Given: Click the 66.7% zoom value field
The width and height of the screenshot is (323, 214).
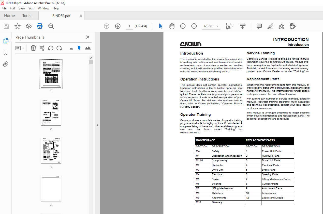Looking at the screenshot, I should [x=208, y=26].
